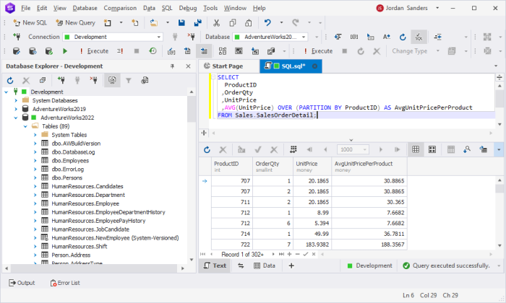Refresh the Database Explorer tree
This screenshot has height=303, width=506.
pos(10,80)
